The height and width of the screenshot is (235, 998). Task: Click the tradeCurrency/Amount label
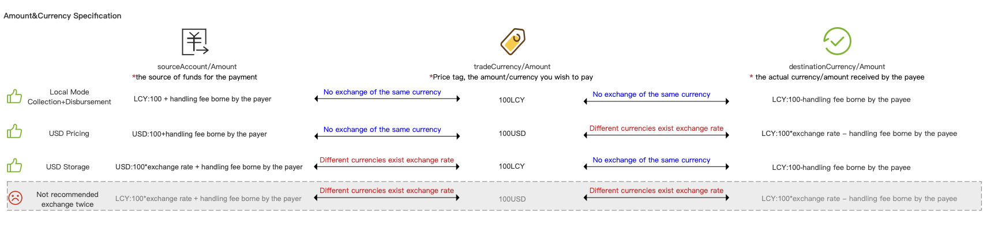(x=512, y=67)
